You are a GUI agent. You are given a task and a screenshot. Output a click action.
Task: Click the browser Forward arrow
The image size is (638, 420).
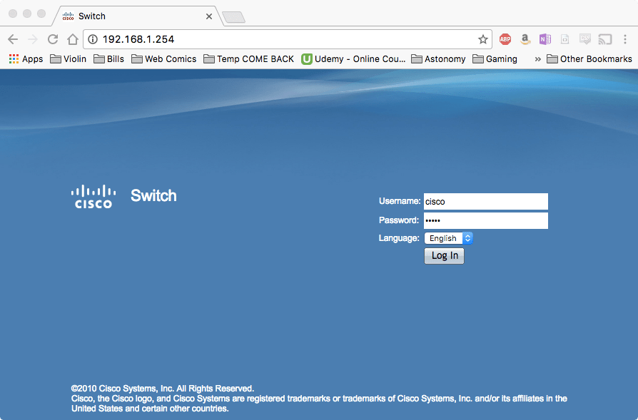coord(33,39)
